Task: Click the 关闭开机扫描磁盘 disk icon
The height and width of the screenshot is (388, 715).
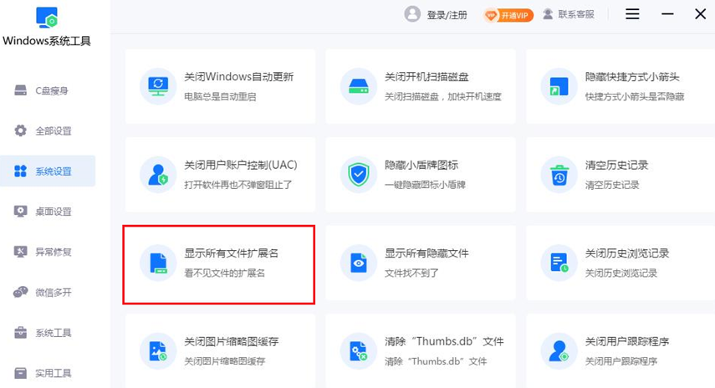Action: (359, 86)
